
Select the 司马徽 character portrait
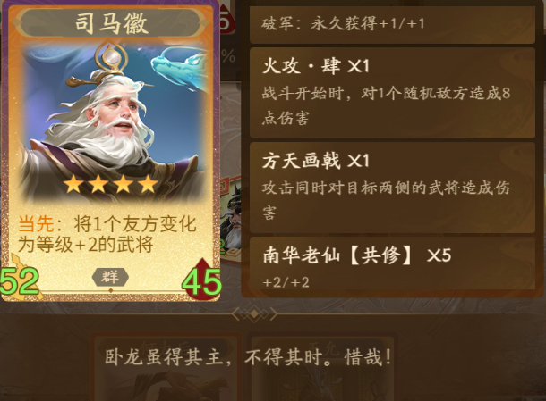click(x=112, y=121)
